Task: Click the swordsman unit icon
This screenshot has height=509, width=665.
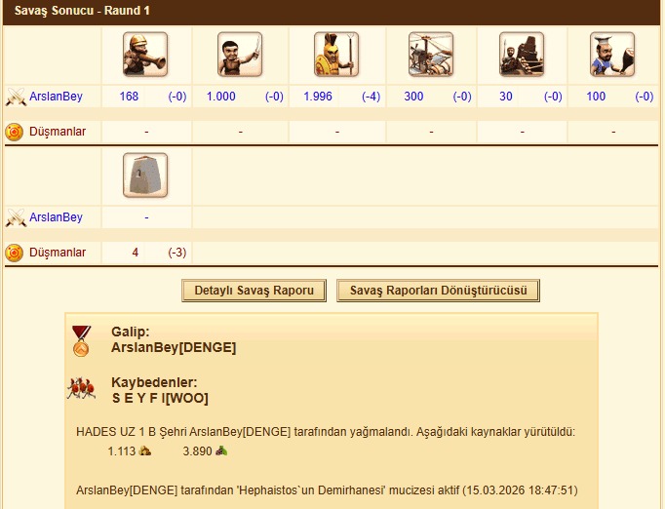Action: coord(240,55)
